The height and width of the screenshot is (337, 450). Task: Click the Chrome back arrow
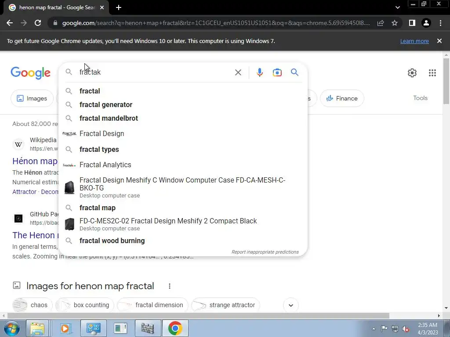pos(10,23)
